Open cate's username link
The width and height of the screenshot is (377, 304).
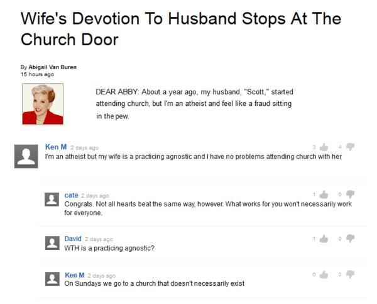click(71, 195)
